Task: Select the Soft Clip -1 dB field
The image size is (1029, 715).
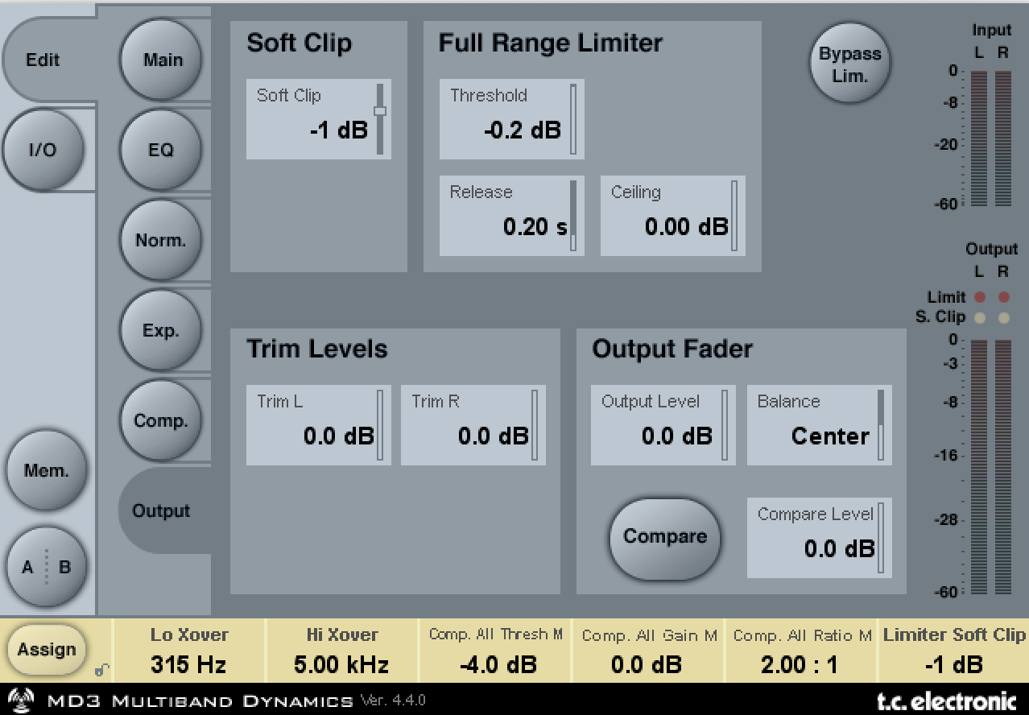Action: pyautogui.click(x=319, y=119)
